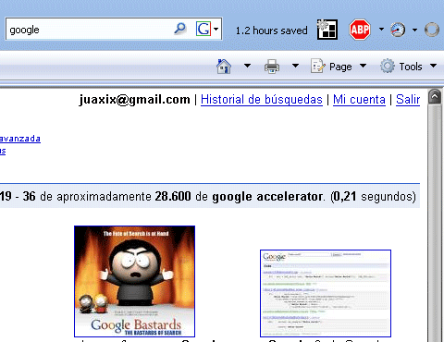Image resolution: width=444 pixels, height=342 pixels.
Task: Click the Tools gear icon
Action: pos(388,66)
